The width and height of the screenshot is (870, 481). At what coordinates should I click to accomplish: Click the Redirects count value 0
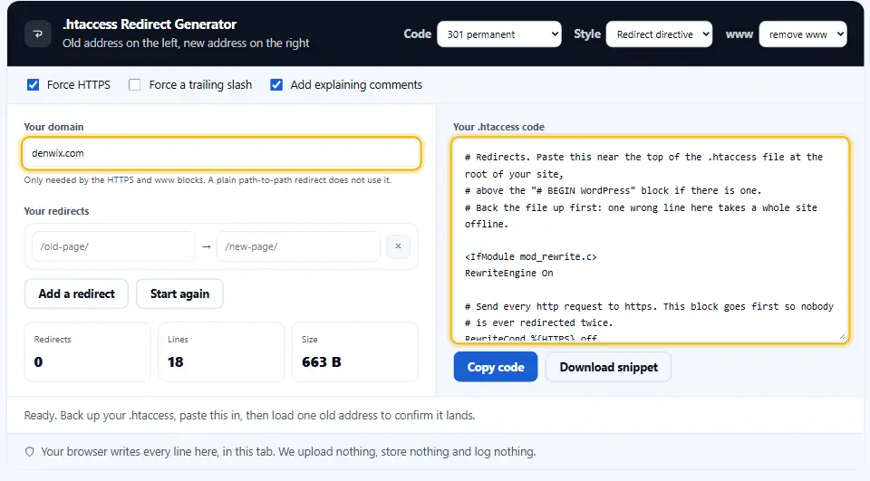pos(38,362)
